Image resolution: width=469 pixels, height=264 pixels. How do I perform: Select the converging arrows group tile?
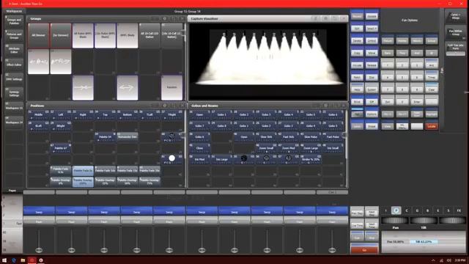coord(83,87)
